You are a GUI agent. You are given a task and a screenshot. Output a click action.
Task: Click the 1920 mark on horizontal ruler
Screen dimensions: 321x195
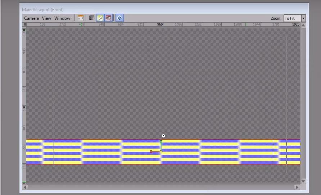[x=295, y=24]
